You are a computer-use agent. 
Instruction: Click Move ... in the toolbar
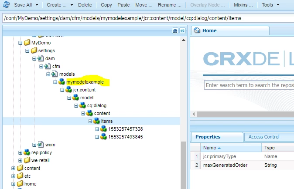(x=144, y=5)
